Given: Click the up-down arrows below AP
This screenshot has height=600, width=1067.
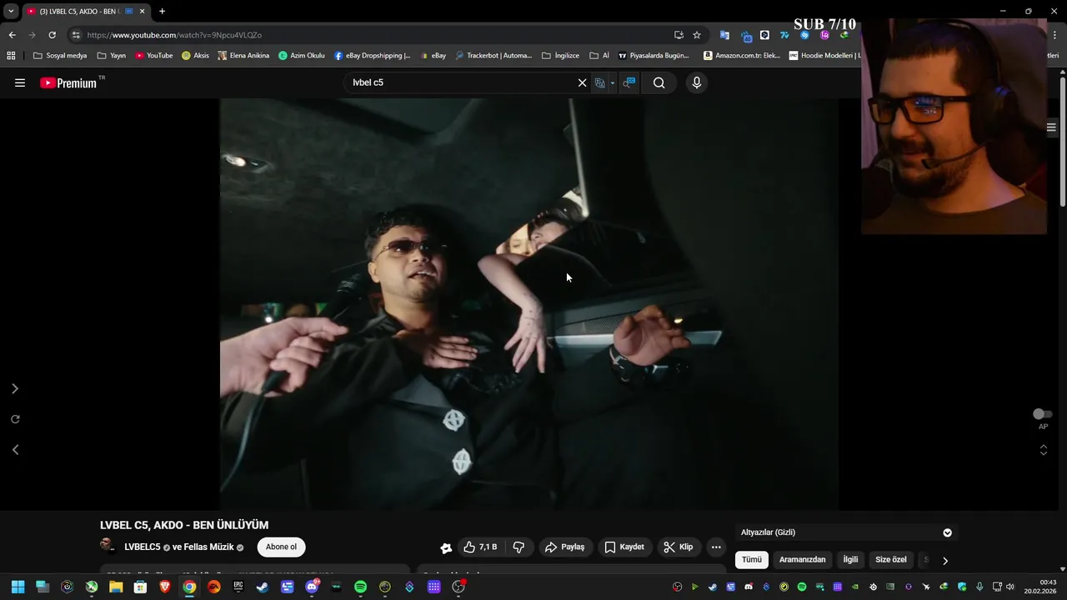Looking at the screenshot, I should 1043,450.
